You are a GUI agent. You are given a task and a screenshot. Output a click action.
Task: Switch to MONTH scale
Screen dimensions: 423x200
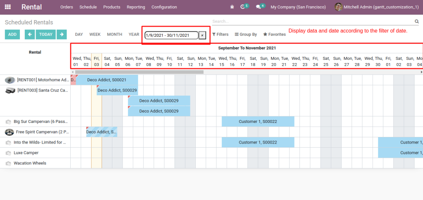(x=114, y=35)
